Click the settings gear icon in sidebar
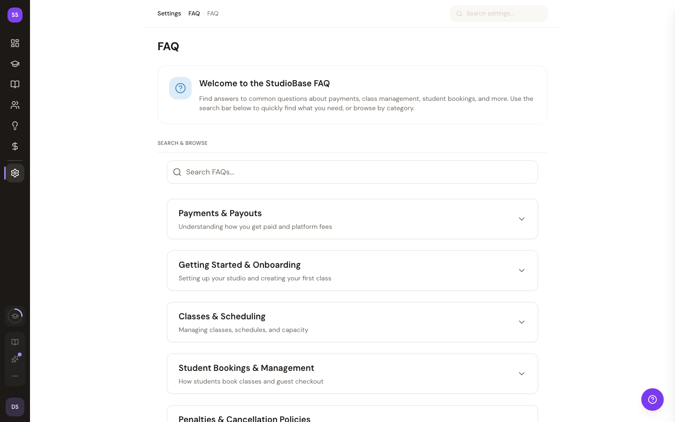 pyautogui.click(x=15, y=173)
